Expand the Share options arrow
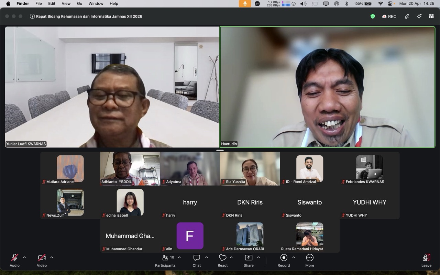The width and height of the screenshot is (440, 275). coord(258,257)
